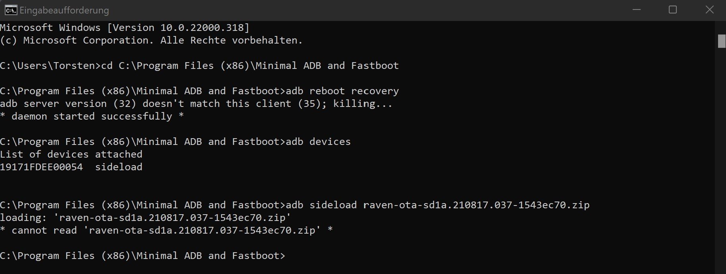The width and height of the screenshot is (726, 274).
Task: Click the 'loading:' output line
Action: 145,218
